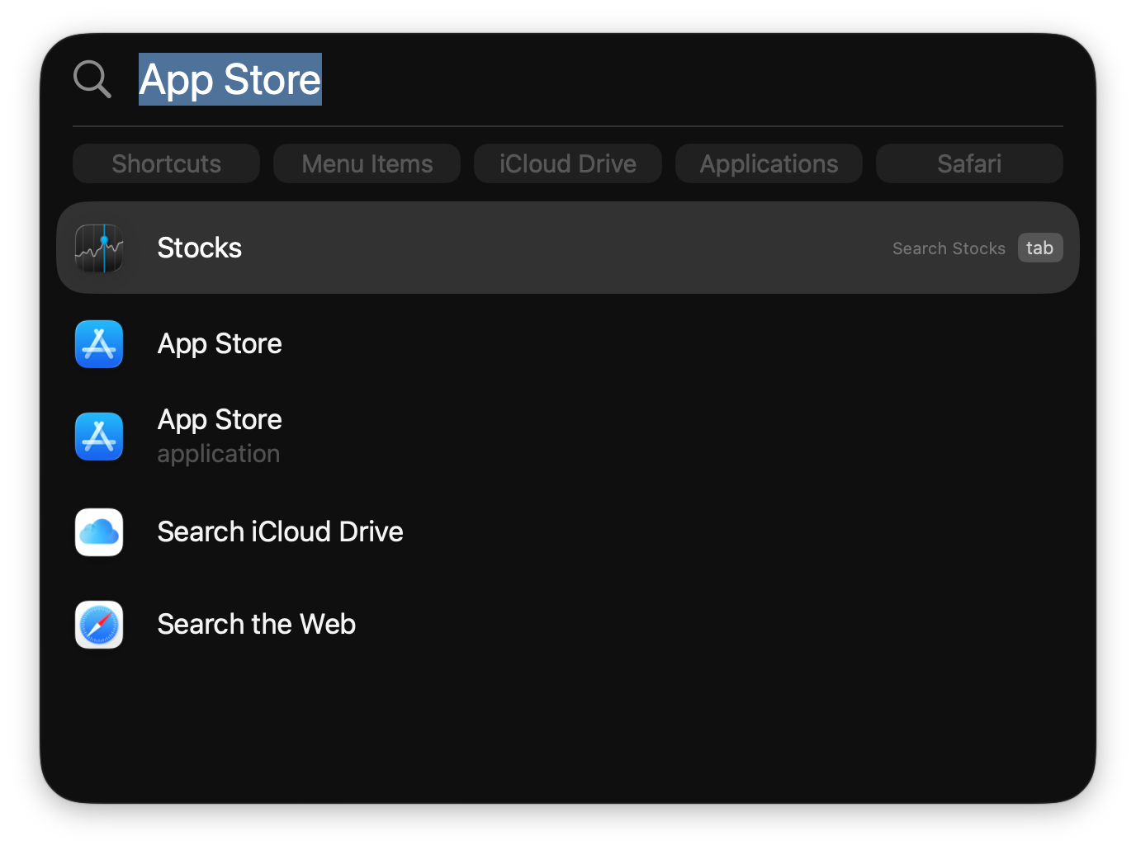Choose Search the Web text
Viewport: 1136px width, 850px height.
point(256,624)
